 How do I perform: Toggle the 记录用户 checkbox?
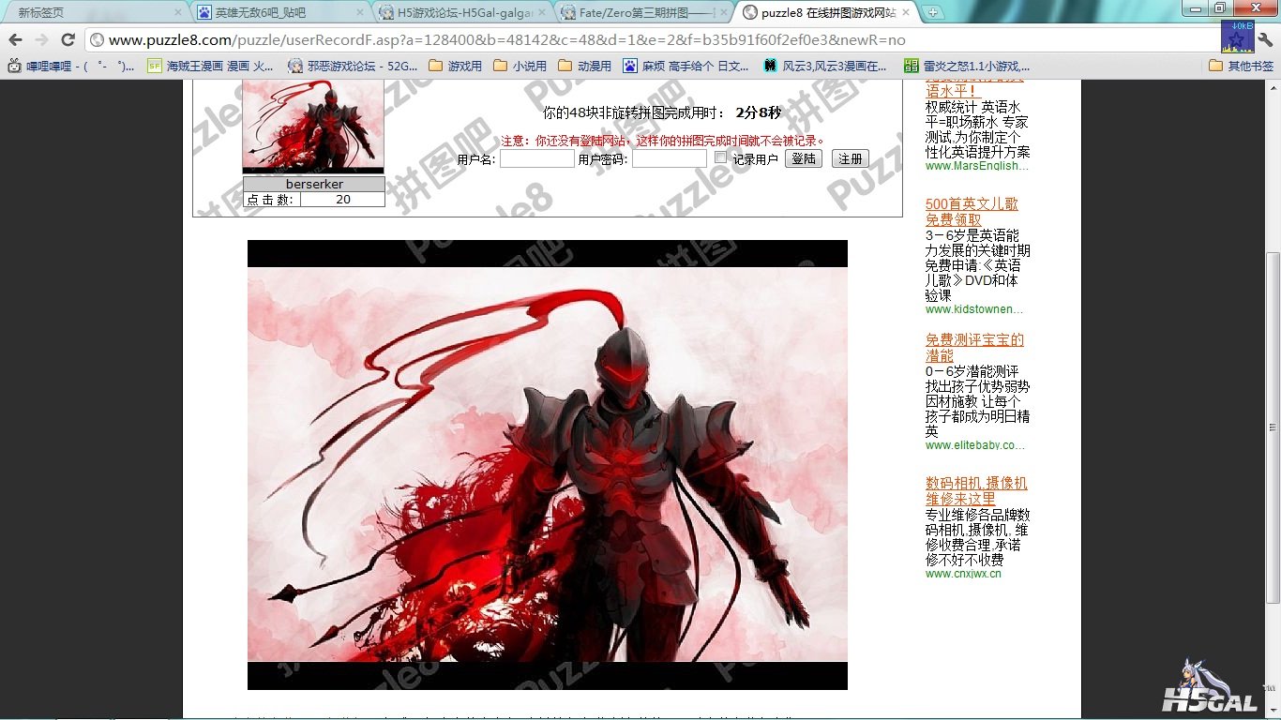(x=720, y=157)
